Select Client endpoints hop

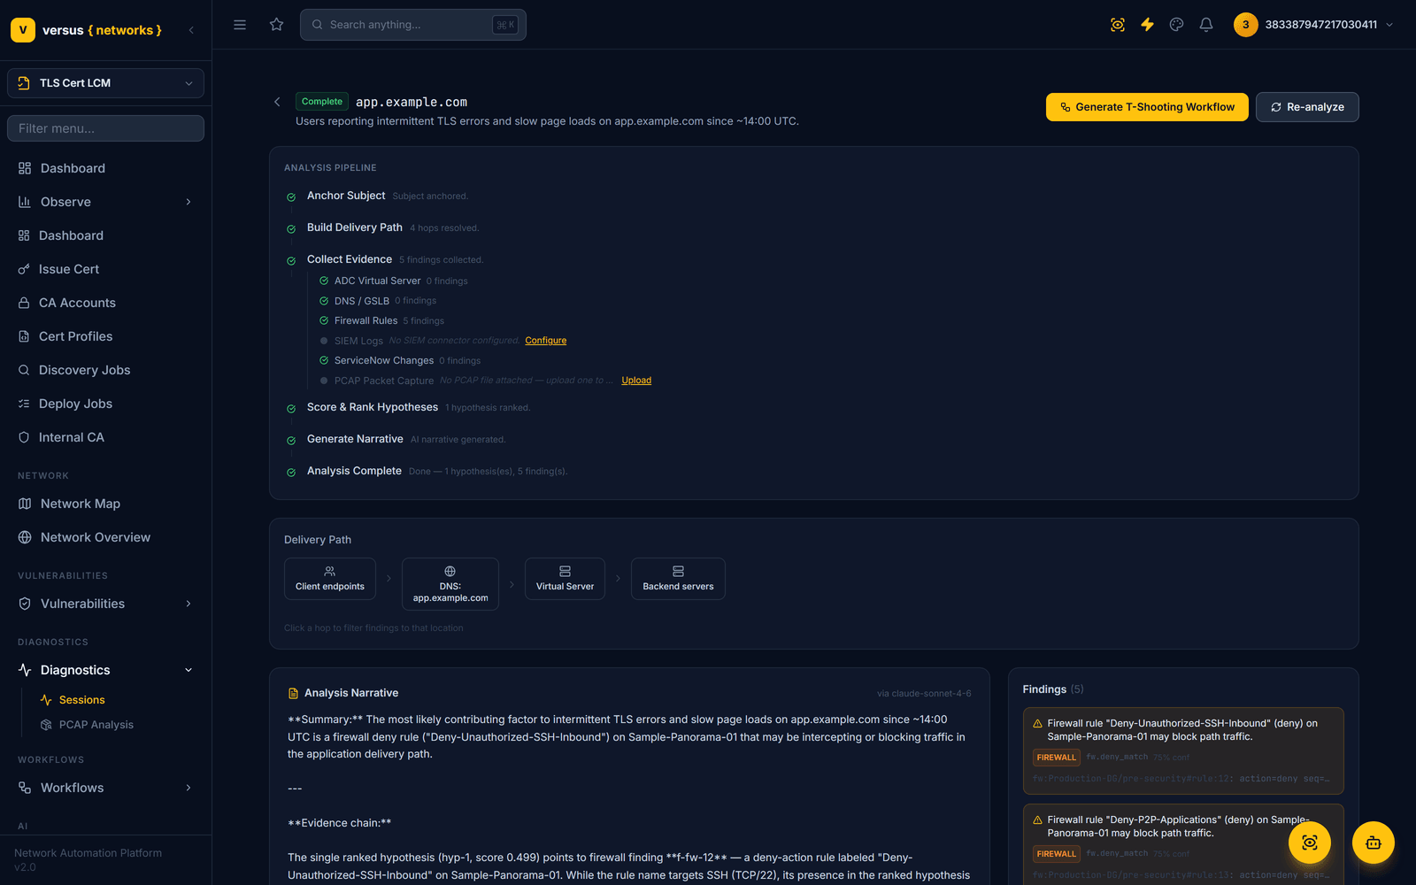tap(330, 579)
